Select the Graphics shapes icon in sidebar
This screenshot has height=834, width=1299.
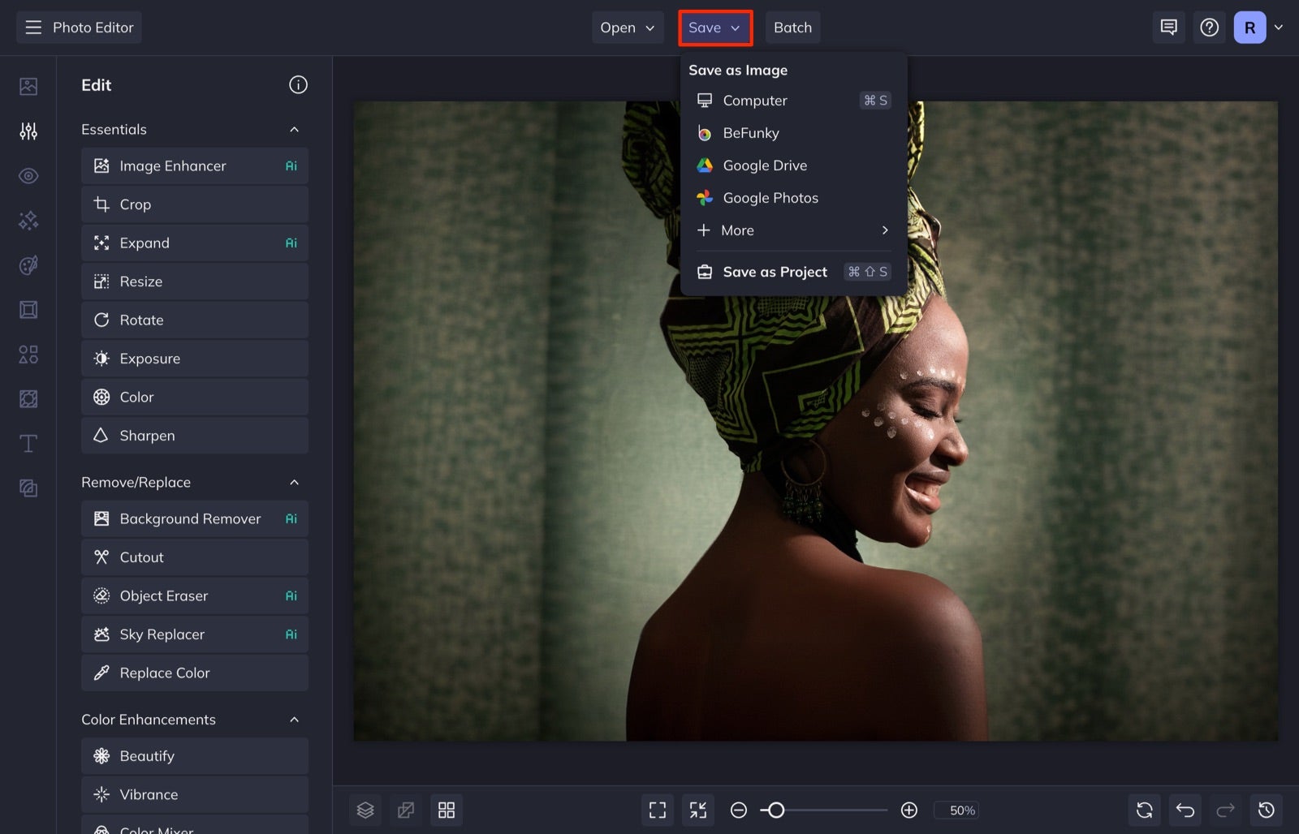click(x=28, y=355)
